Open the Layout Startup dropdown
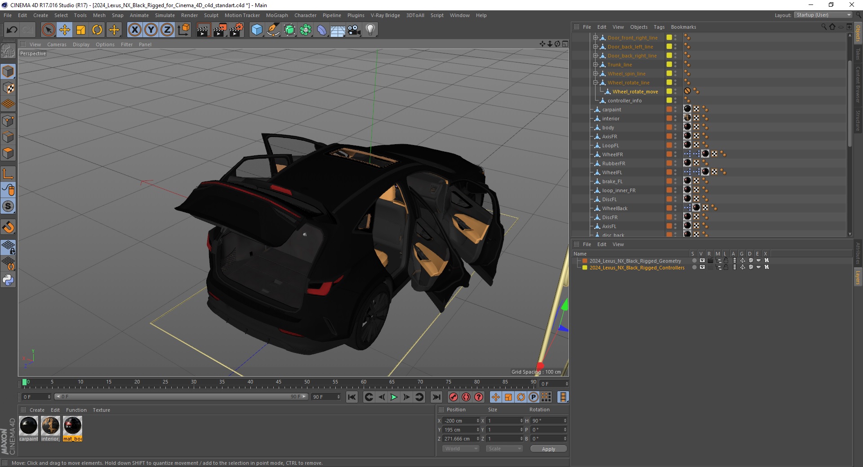This screenshot has height=467, width=863. pos(823,15)
